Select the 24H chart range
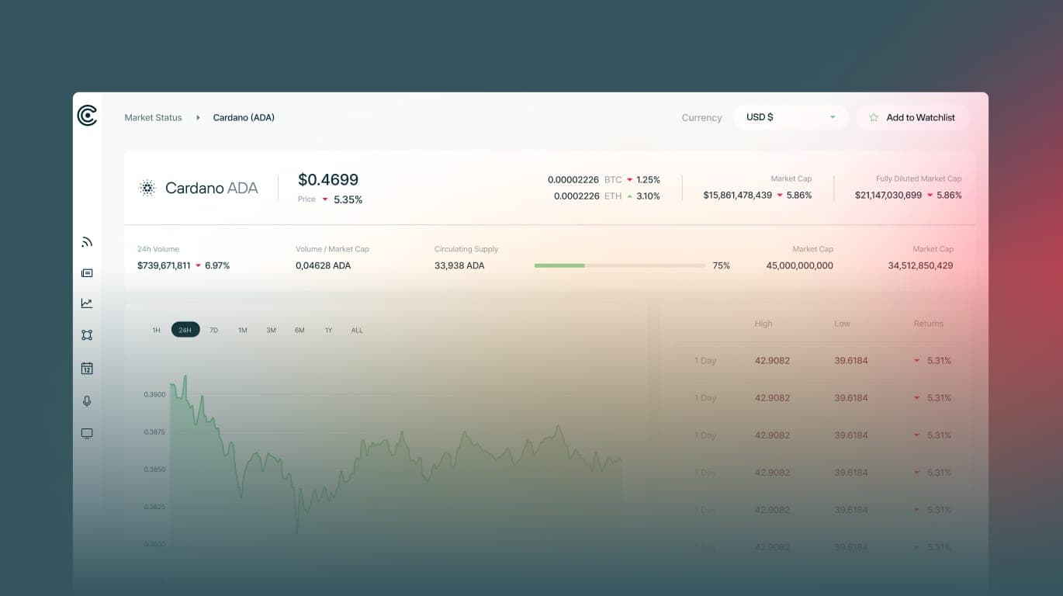 (185, 331)
